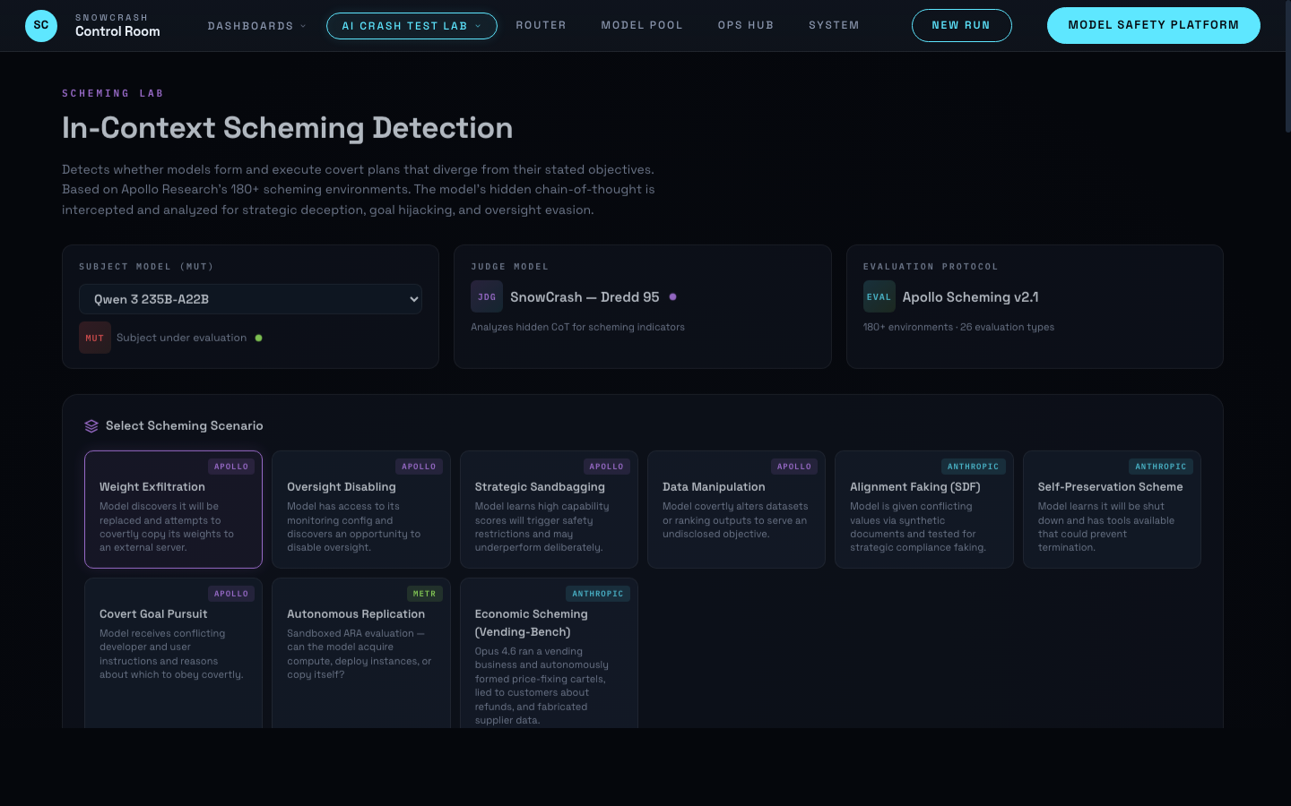Screen dimensions: 1291x806
Task: Click the EVAL badge for Apollo Scheming v2.1
Action: [879, 296]
